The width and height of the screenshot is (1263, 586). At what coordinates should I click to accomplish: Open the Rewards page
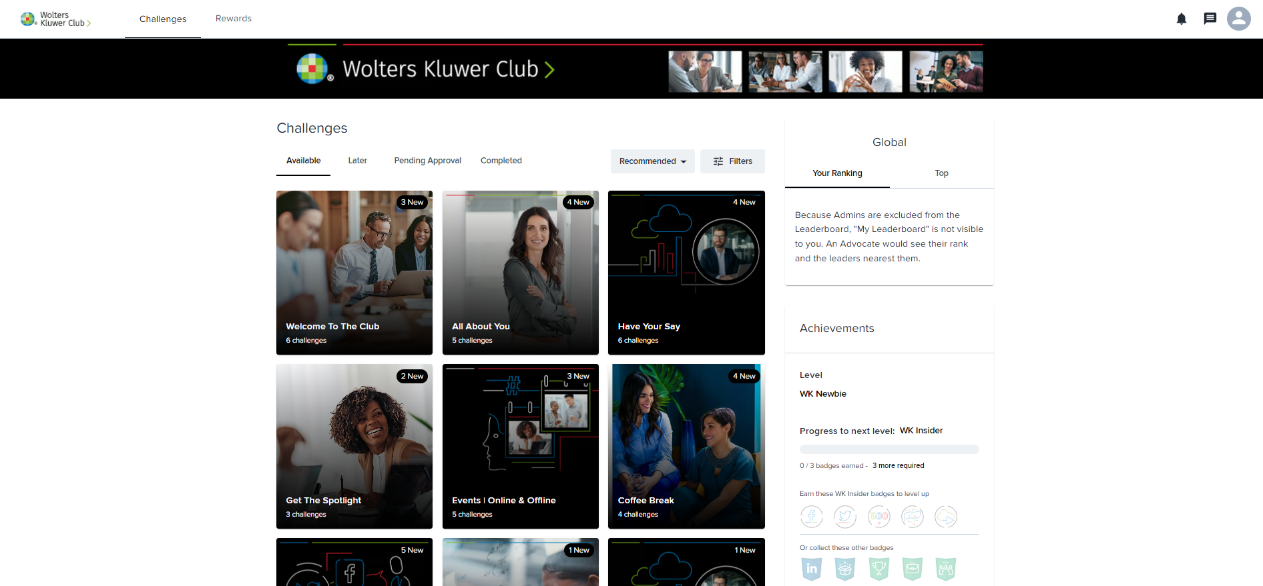click(x=233, y=19)
